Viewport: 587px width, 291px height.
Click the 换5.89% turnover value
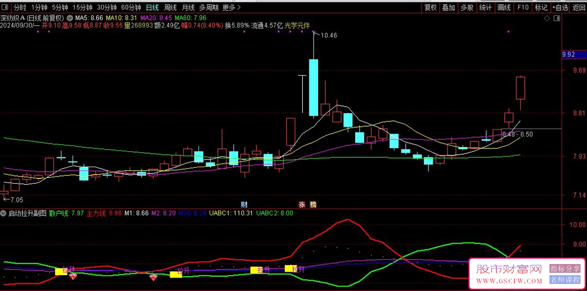pos(237,25)
